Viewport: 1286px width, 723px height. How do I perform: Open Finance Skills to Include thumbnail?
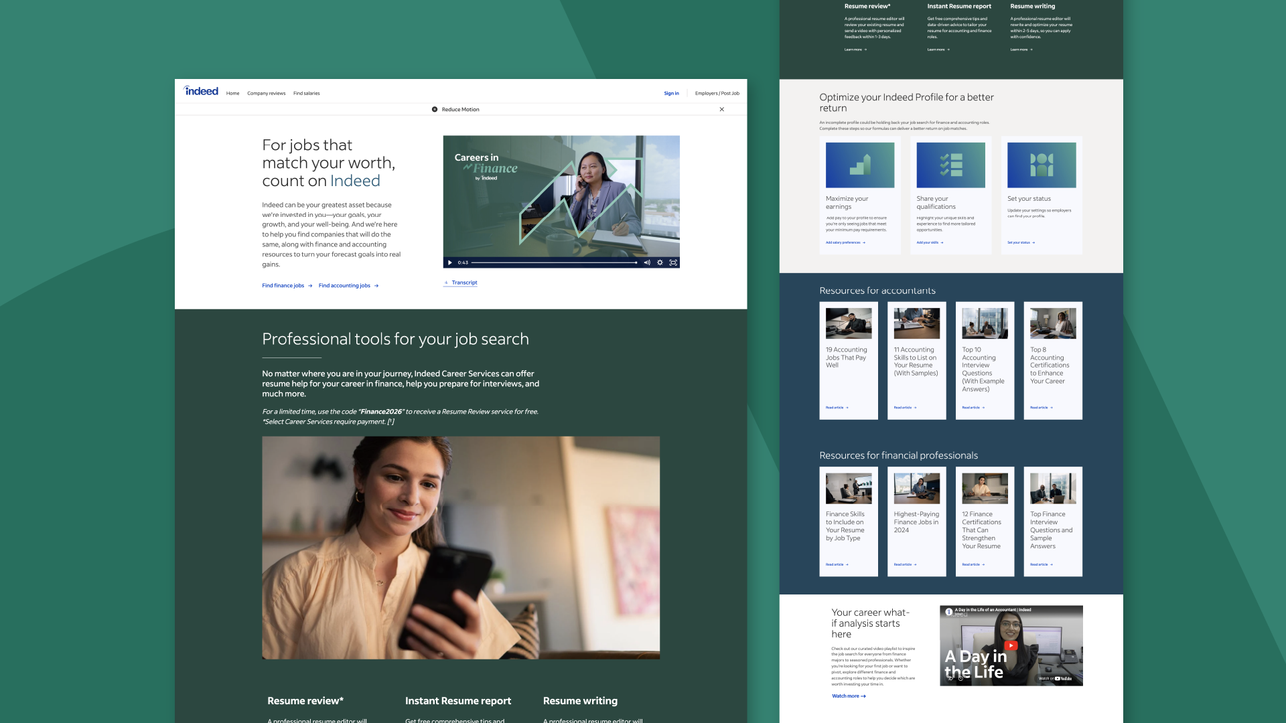[x=849, y=489]
